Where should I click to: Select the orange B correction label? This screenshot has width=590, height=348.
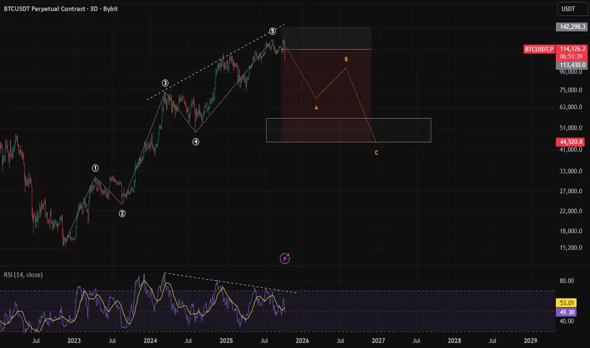pyautogui.click(x=346, y=59)
